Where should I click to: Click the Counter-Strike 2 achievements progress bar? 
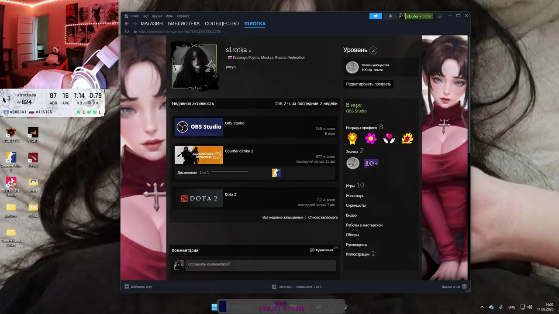(230, 173)
